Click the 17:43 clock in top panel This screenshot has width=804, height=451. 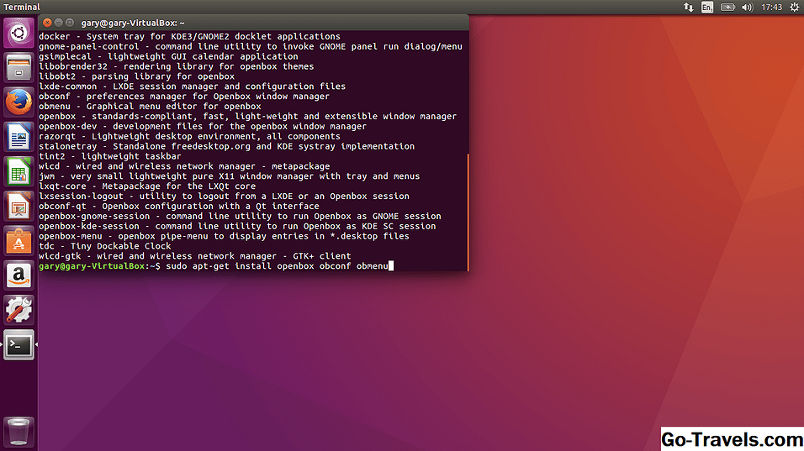tap(772, 8)
